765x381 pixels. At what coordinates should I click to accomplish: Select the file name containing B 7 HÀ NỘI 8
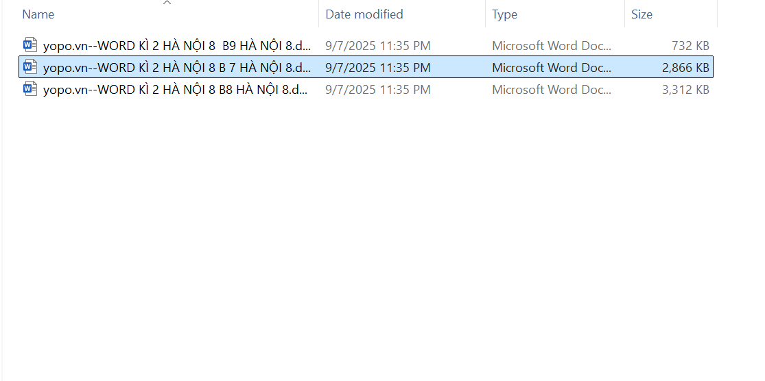tap(176, 68)
